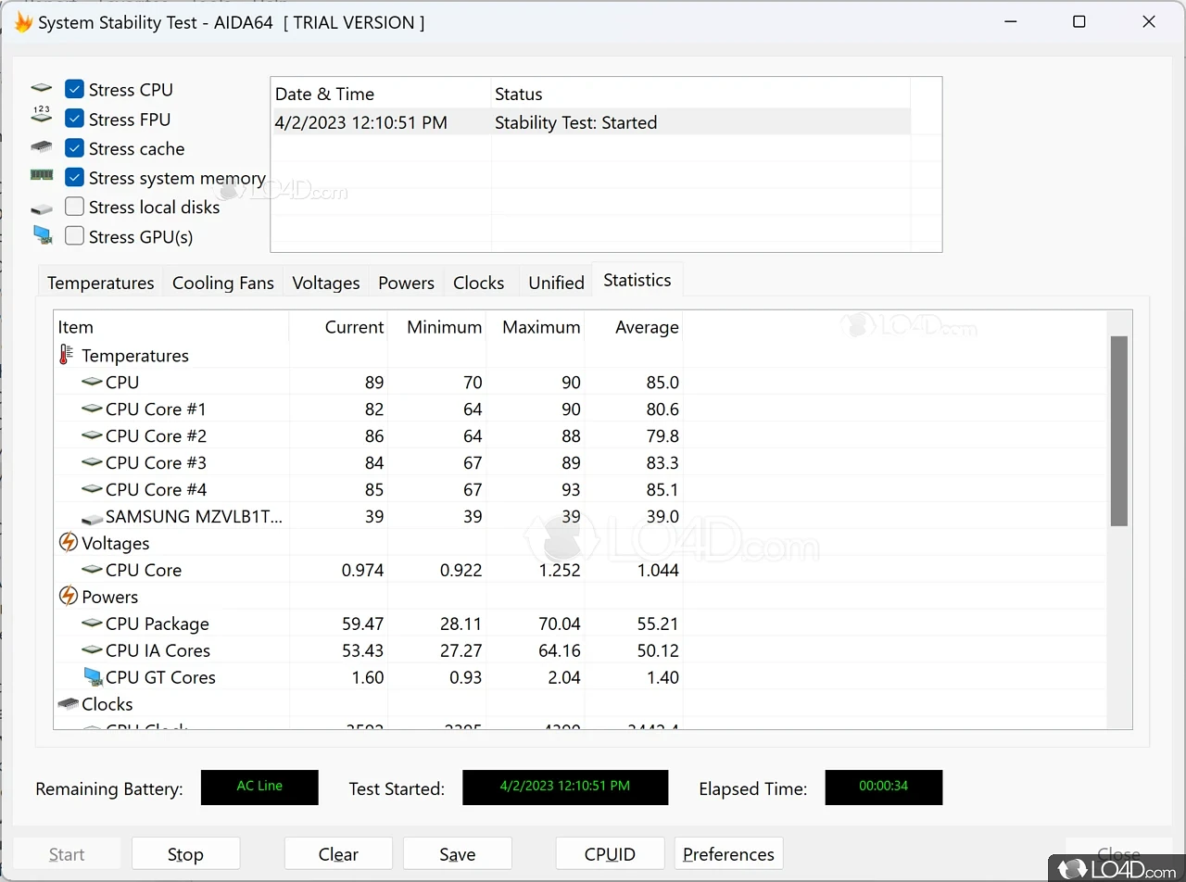Open the Cooling Fans tab
The image size is (1186, 882).
click(x=223, y=283)
